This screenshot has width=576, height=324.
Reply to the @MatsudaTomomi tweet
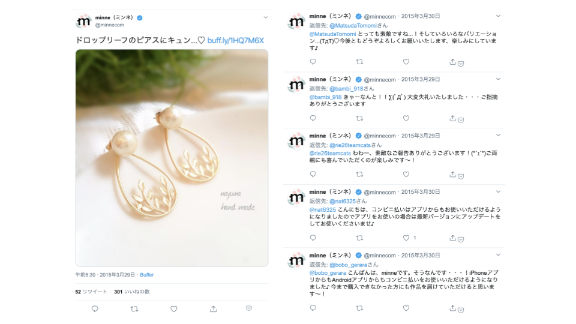(x=313, y=62)
